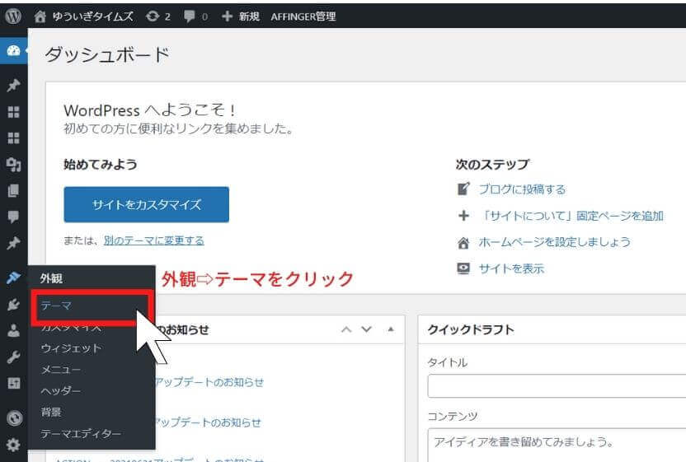Click the クイックドラフト panel heading
686x462 pixels.
tap(471, 329)
